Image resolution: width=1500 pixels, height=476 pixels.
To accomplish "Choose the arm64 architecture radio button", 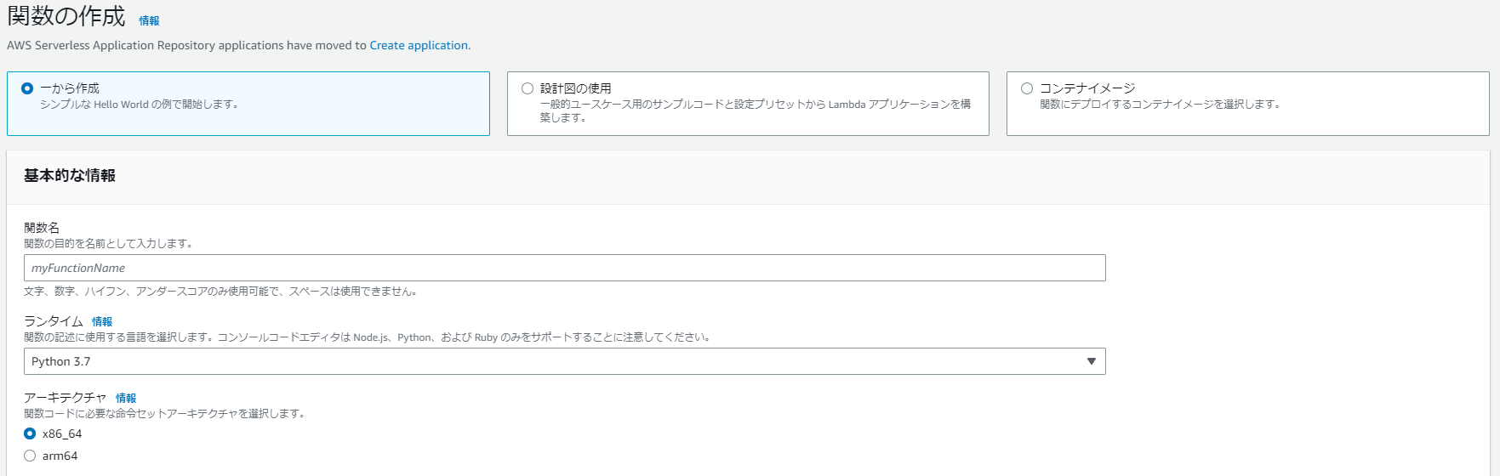I will point(30,456).
